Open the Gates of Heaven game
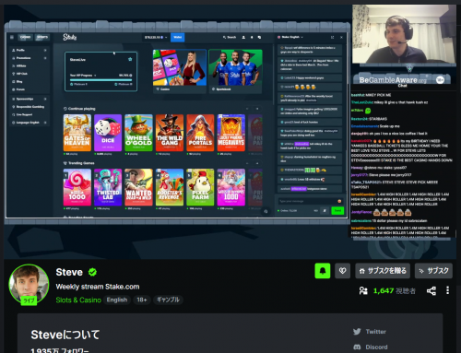Screen dimensions: 461x353 click(77, 133)
